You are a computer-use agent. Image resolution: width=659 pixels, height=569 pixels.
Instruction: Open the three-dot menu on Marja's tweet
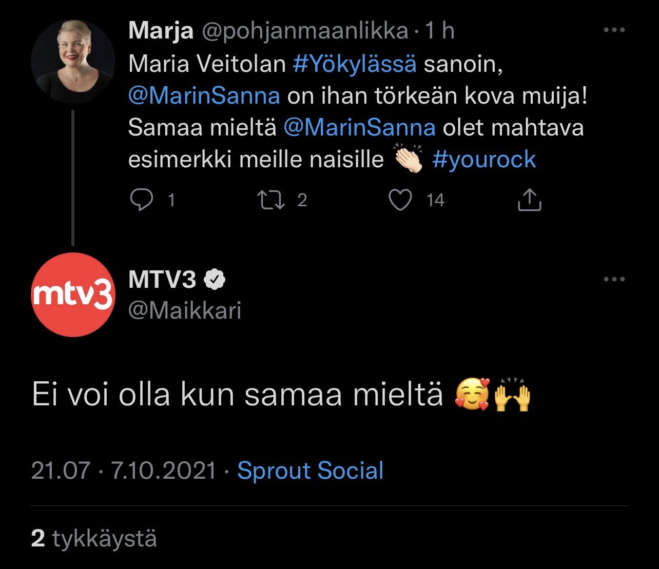[x=614, y=30]
